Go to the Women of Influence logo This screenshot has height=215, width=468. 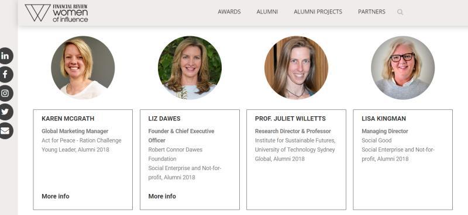point(56,13)
